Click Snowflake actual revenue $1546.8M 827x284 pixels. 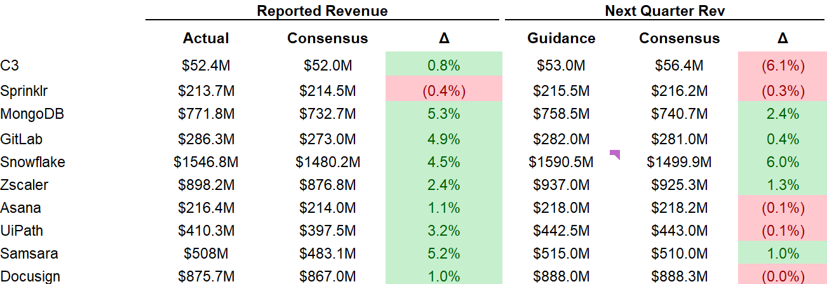[x=206, y=162]
